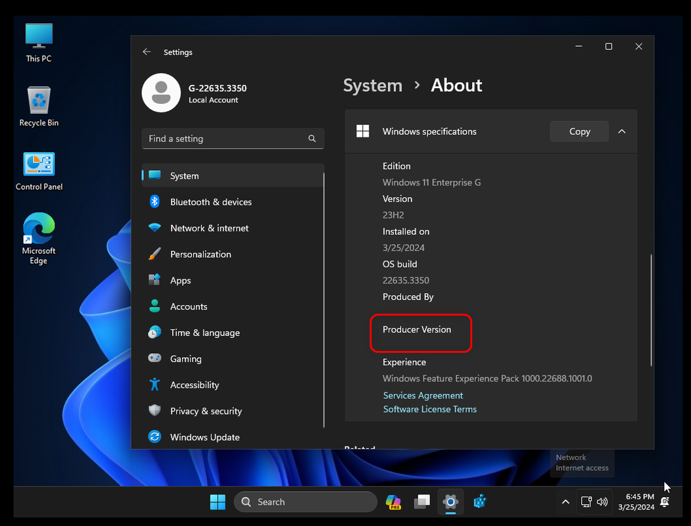691x526 pixels.
Task: Open Task View on taskbar
Action: 421,502
